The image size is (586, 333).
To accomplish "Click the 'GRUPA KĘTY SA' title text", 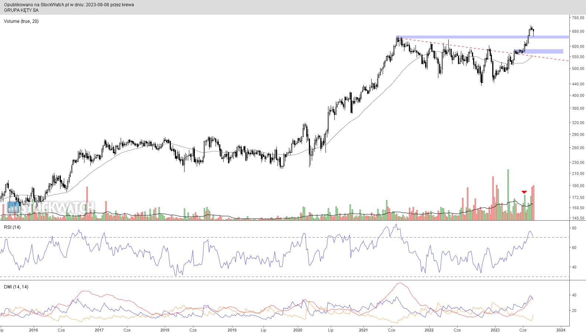I will pos(21,10).
